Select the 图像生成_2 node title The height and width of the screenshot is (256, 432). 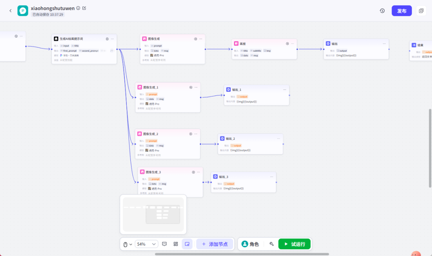click(x=151, y=134)
